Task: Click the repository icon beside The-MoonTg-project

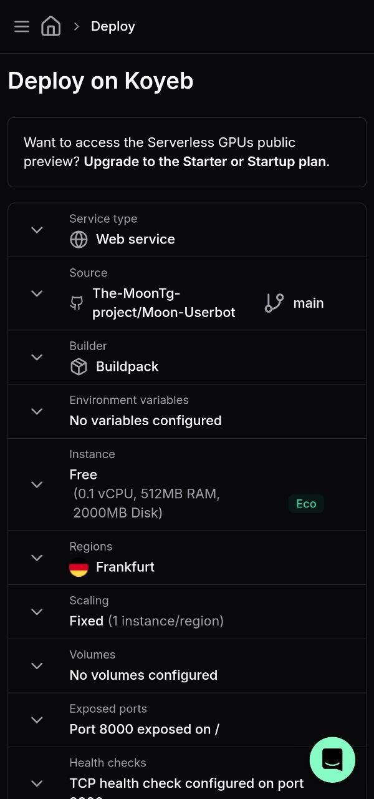Action: (76, 303)
